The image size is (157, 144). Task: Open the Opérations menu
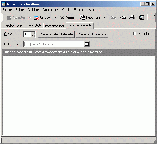coord(50,10)
